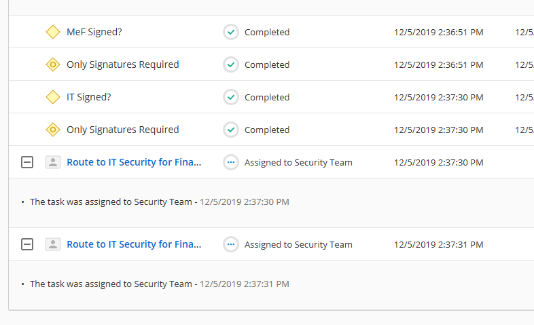
Task: Collapse the Route to IT Security task at 2:37:30 PM
Action: coord(27,162)
